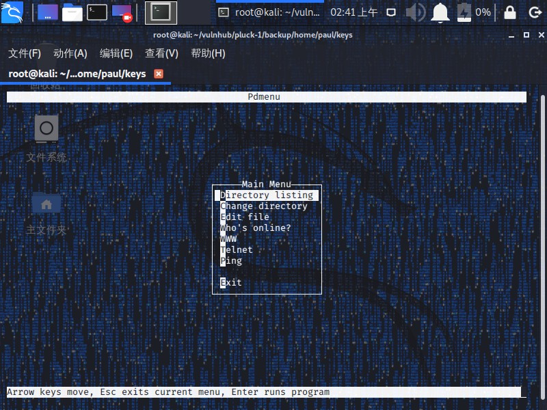This screenshot has height=410, width=547.
Task: Close the terminal window
Action: pos(541,35)
